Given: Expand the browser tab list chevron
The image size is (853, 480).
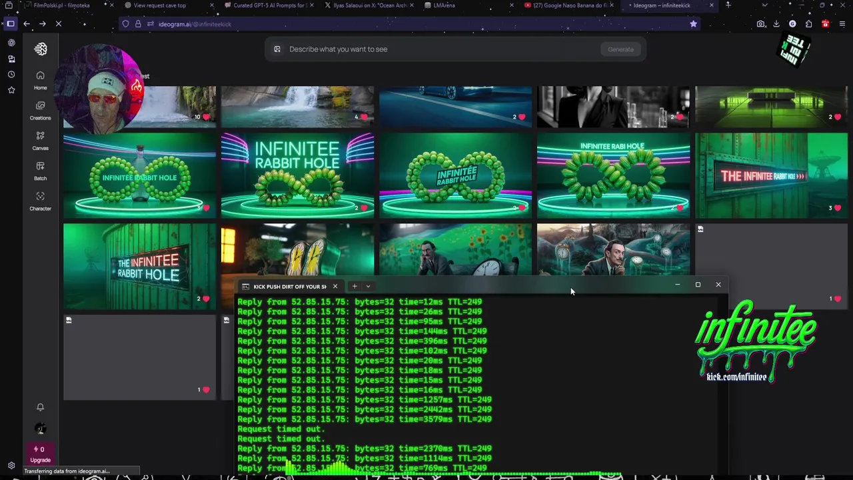Looking at the screenshot, I should 764,5.
